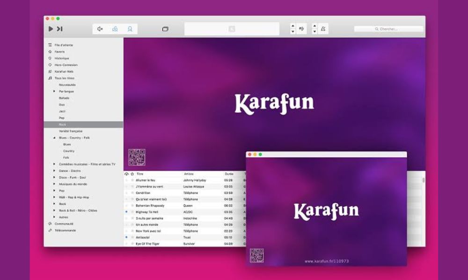Toggle favorite star for Bohemian Rhapsody
Screen dimensions: 468x280
132,205
